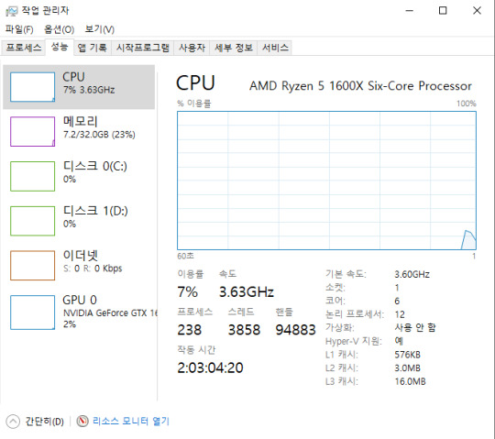This screenshot has height=439, width=495.
Task: Open the 옵션(O) menu
Action: click(x=59, y=29)
